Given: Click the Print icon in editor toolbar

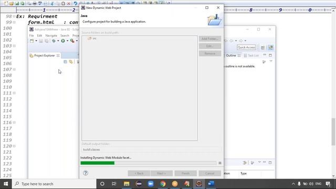Looking at the screenshot, I should pyautogui.click(x=35, y=4).
